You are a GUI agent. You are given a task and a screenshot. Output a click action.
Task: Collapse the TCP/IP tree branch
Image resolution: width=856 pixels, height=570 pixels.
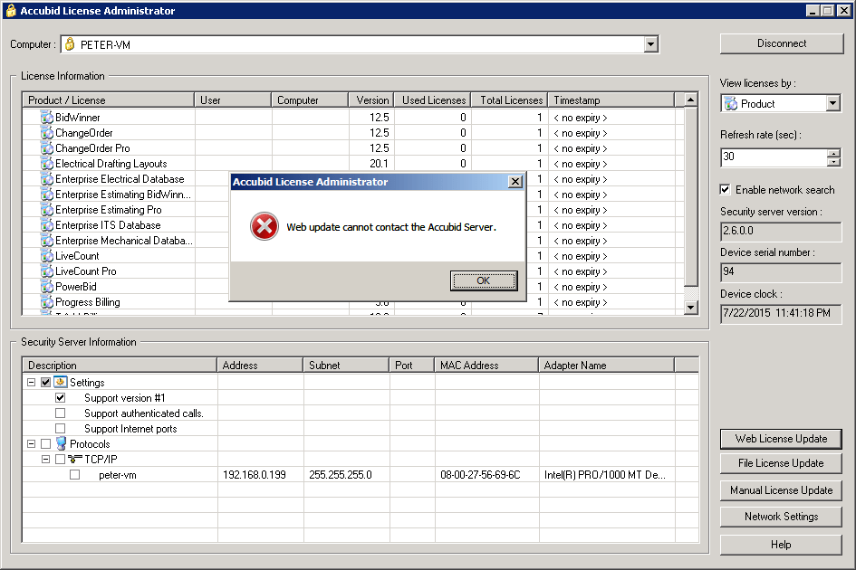(45, 459)
